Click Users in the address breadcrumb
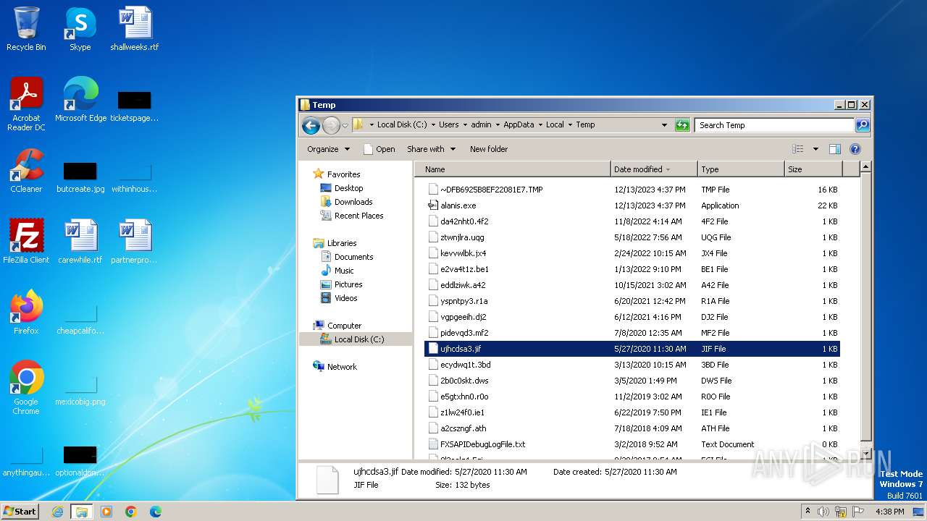 449,125
